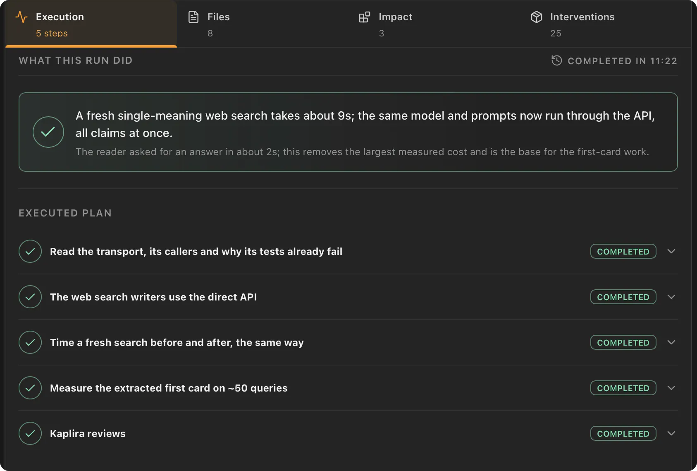Click summary headline 'A fresh single-meaning web search'

[365, 124]
